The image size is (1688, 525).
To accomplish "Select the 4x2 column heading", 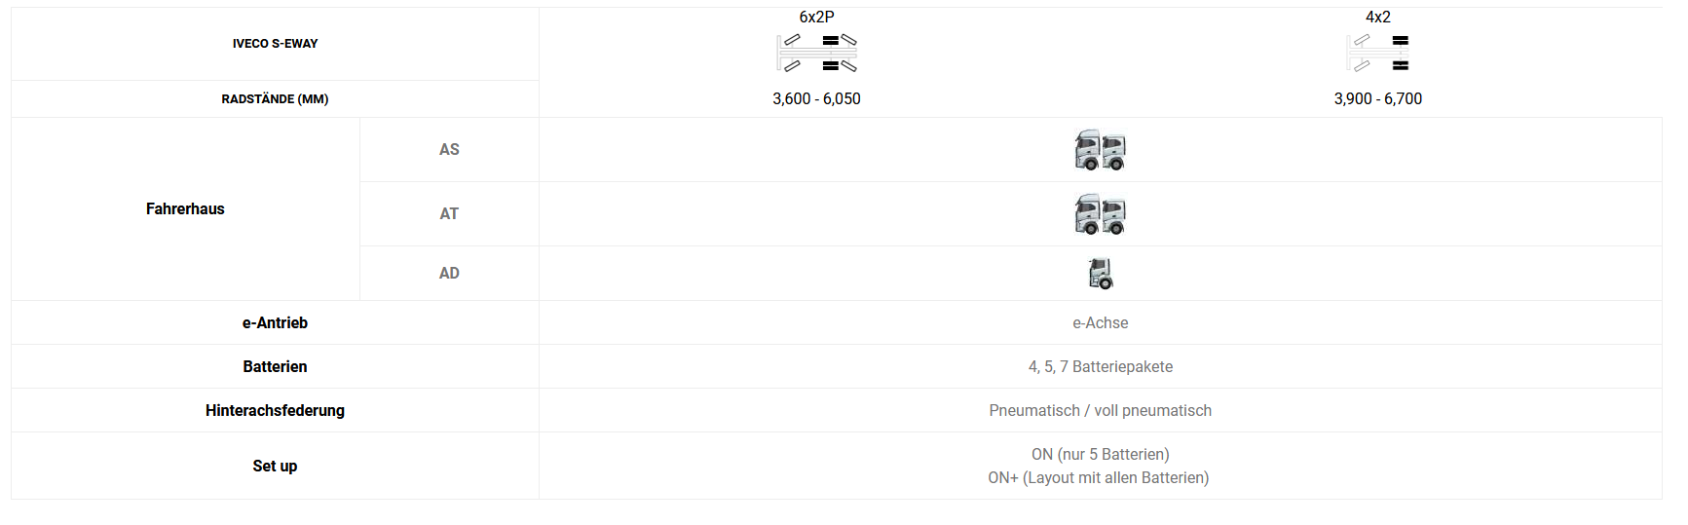I will tap(1378, 17).
